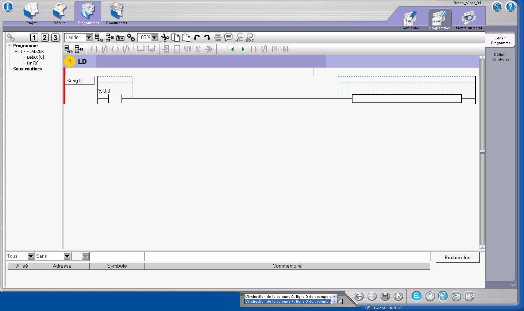Click the second R rung icon
This screenshot has height=311, width=524.
click(x=79, y=49)
